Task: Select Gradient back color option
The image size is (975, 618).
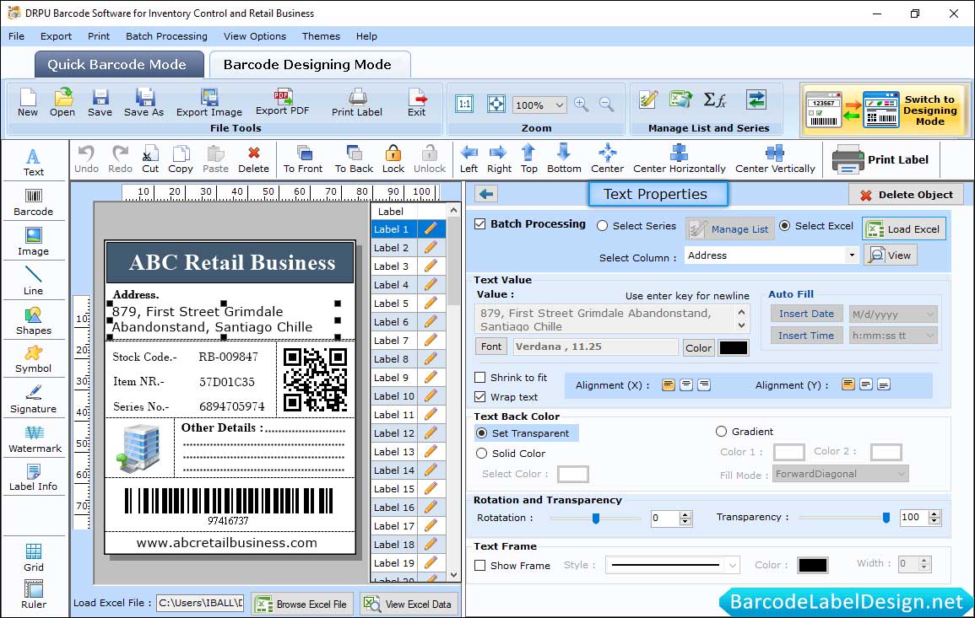Action: 721,431
